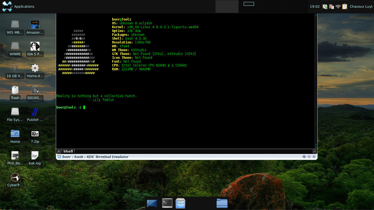374x210 pixels.
Task: Click the Show Desktop icon in dock
Action: (152, 203)
